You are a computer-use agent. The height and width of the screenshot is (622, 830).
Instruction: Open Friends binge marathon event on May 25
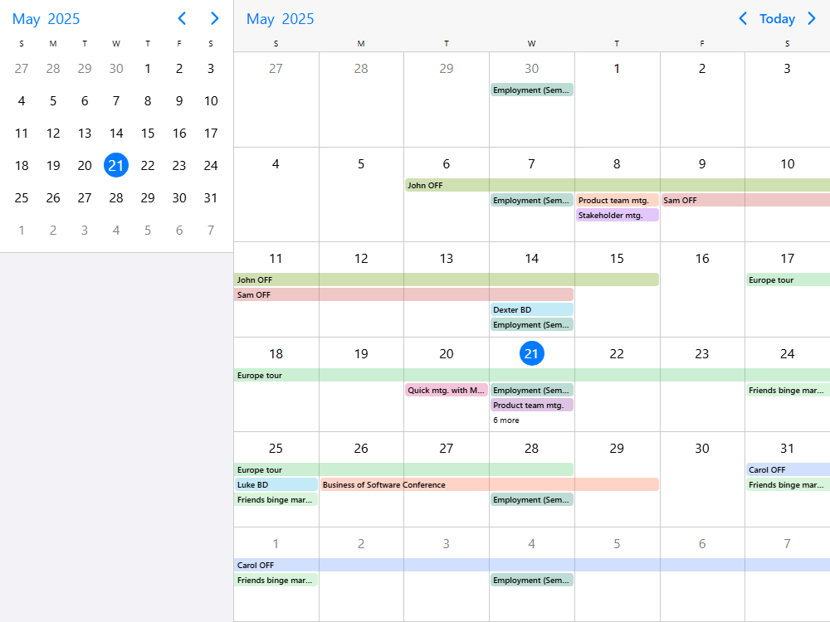click(276, 499)
